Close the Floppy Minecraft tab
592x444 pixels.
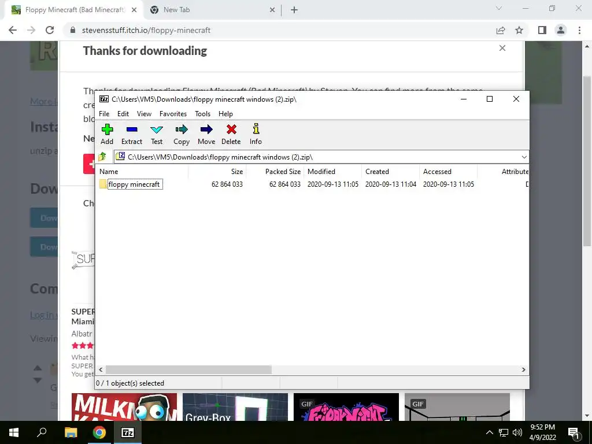coord(134,10)
